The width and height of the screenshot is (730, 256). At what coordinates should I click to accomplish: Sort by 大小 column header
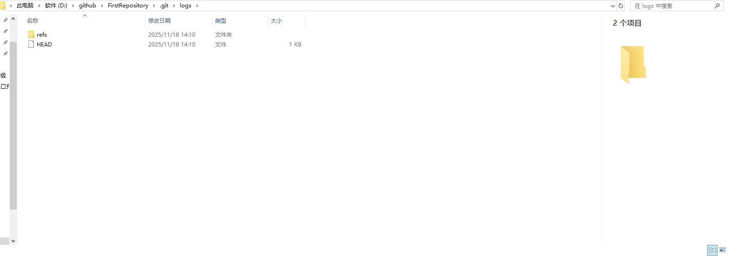(276, 20)
